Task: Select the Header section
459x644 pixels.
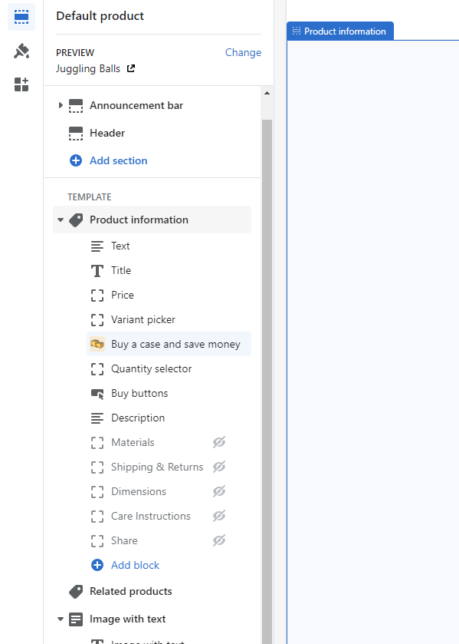Action: pyautogui.click(x=152, y=133)
